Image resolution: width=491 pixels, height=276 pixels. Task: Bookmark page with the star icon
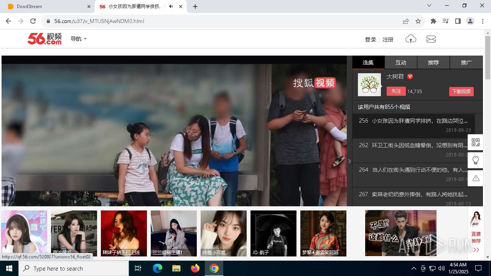click(x=418, y=21)
